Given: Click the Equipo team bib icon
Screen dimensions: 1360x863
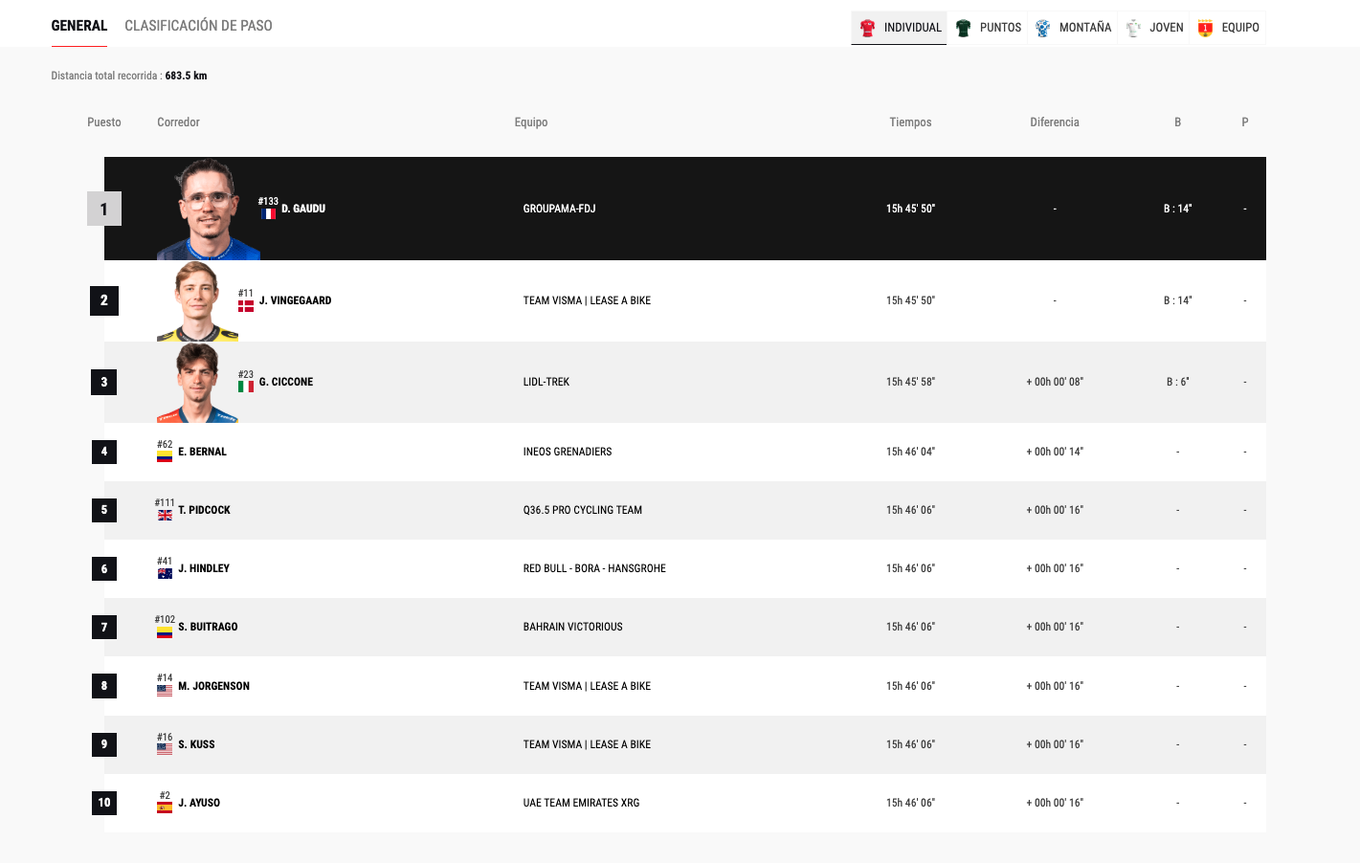Looking at the screenshot, I should point(1205,28).
